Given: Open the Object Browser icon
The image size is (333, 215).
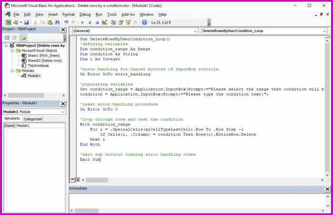Looking at the screenshot, I should pyautogui.click(x=128, y=22).
